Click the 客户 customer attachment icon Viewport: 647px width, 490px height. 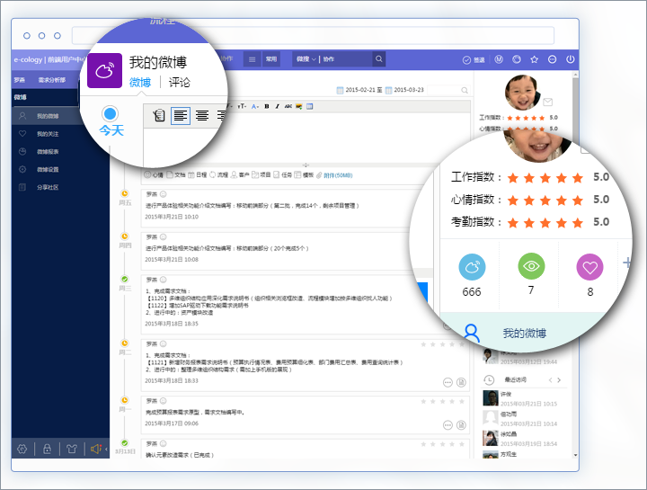[x=240, y=175]
